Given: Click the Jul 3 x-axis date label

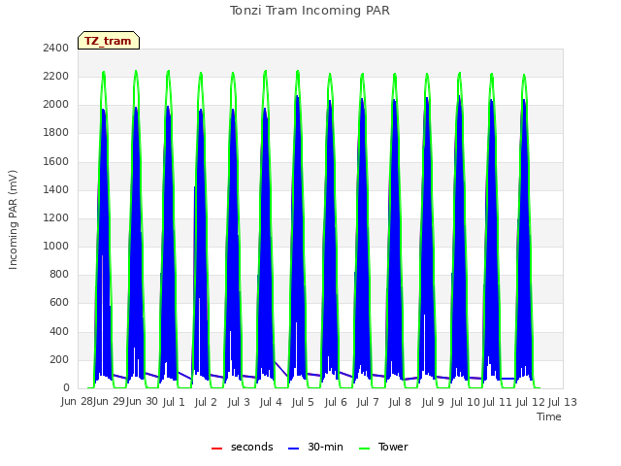Looking at the screenshot, I should tap(239, 403).
